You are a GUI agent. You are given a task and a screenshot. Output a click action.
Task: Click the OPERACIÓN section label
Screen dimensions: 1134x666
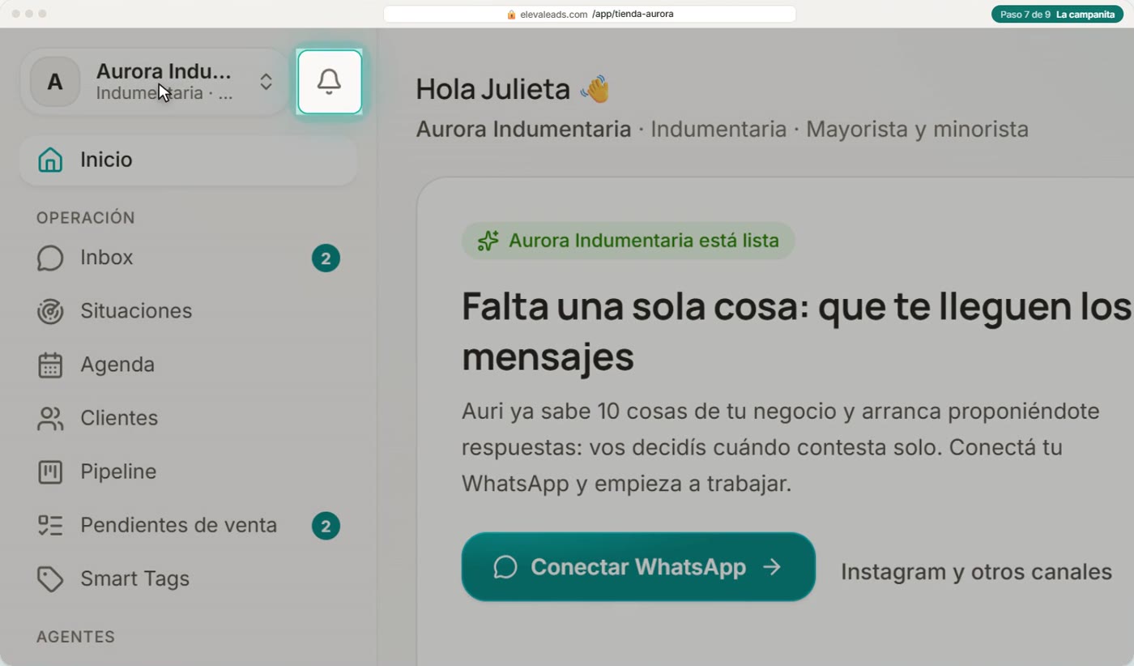pos(86,218)
